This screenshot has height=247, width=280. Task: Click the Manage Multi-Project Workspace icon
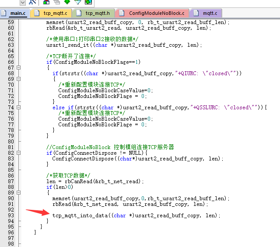point(56,2)
